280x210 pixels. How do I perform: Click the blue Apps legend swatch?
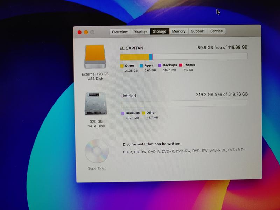click(141, 66)
